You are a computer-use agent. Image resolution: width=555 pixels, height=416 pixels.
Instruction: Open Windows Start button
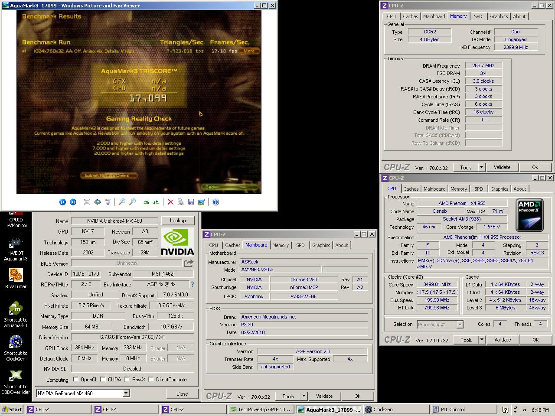click(12, 409)
